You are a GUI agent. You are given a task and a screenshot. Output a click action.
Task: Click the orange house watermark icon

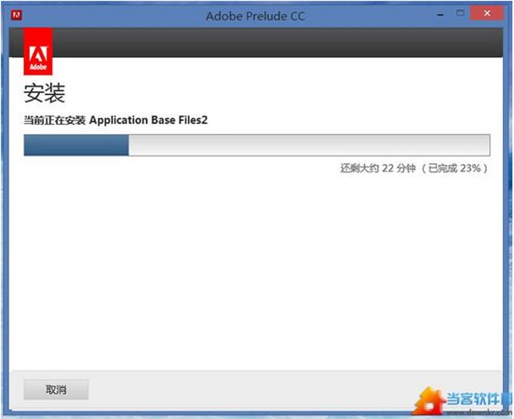[429, 401]
